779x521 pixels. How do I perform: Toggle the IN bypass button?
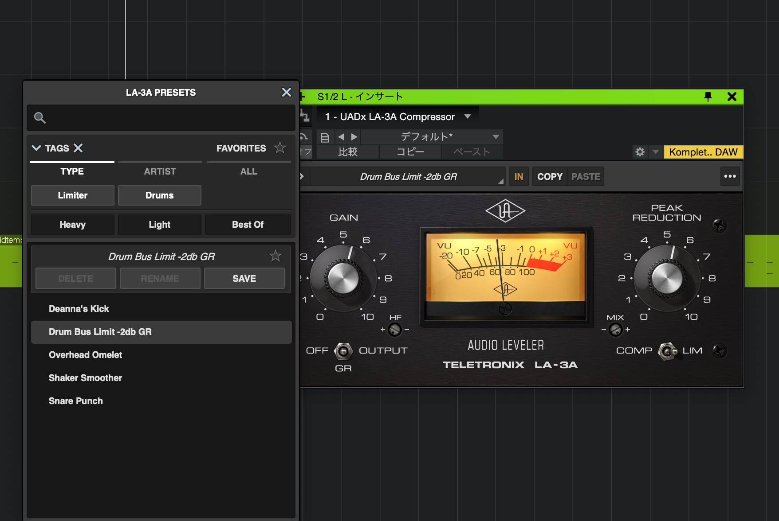pos(519,176)
